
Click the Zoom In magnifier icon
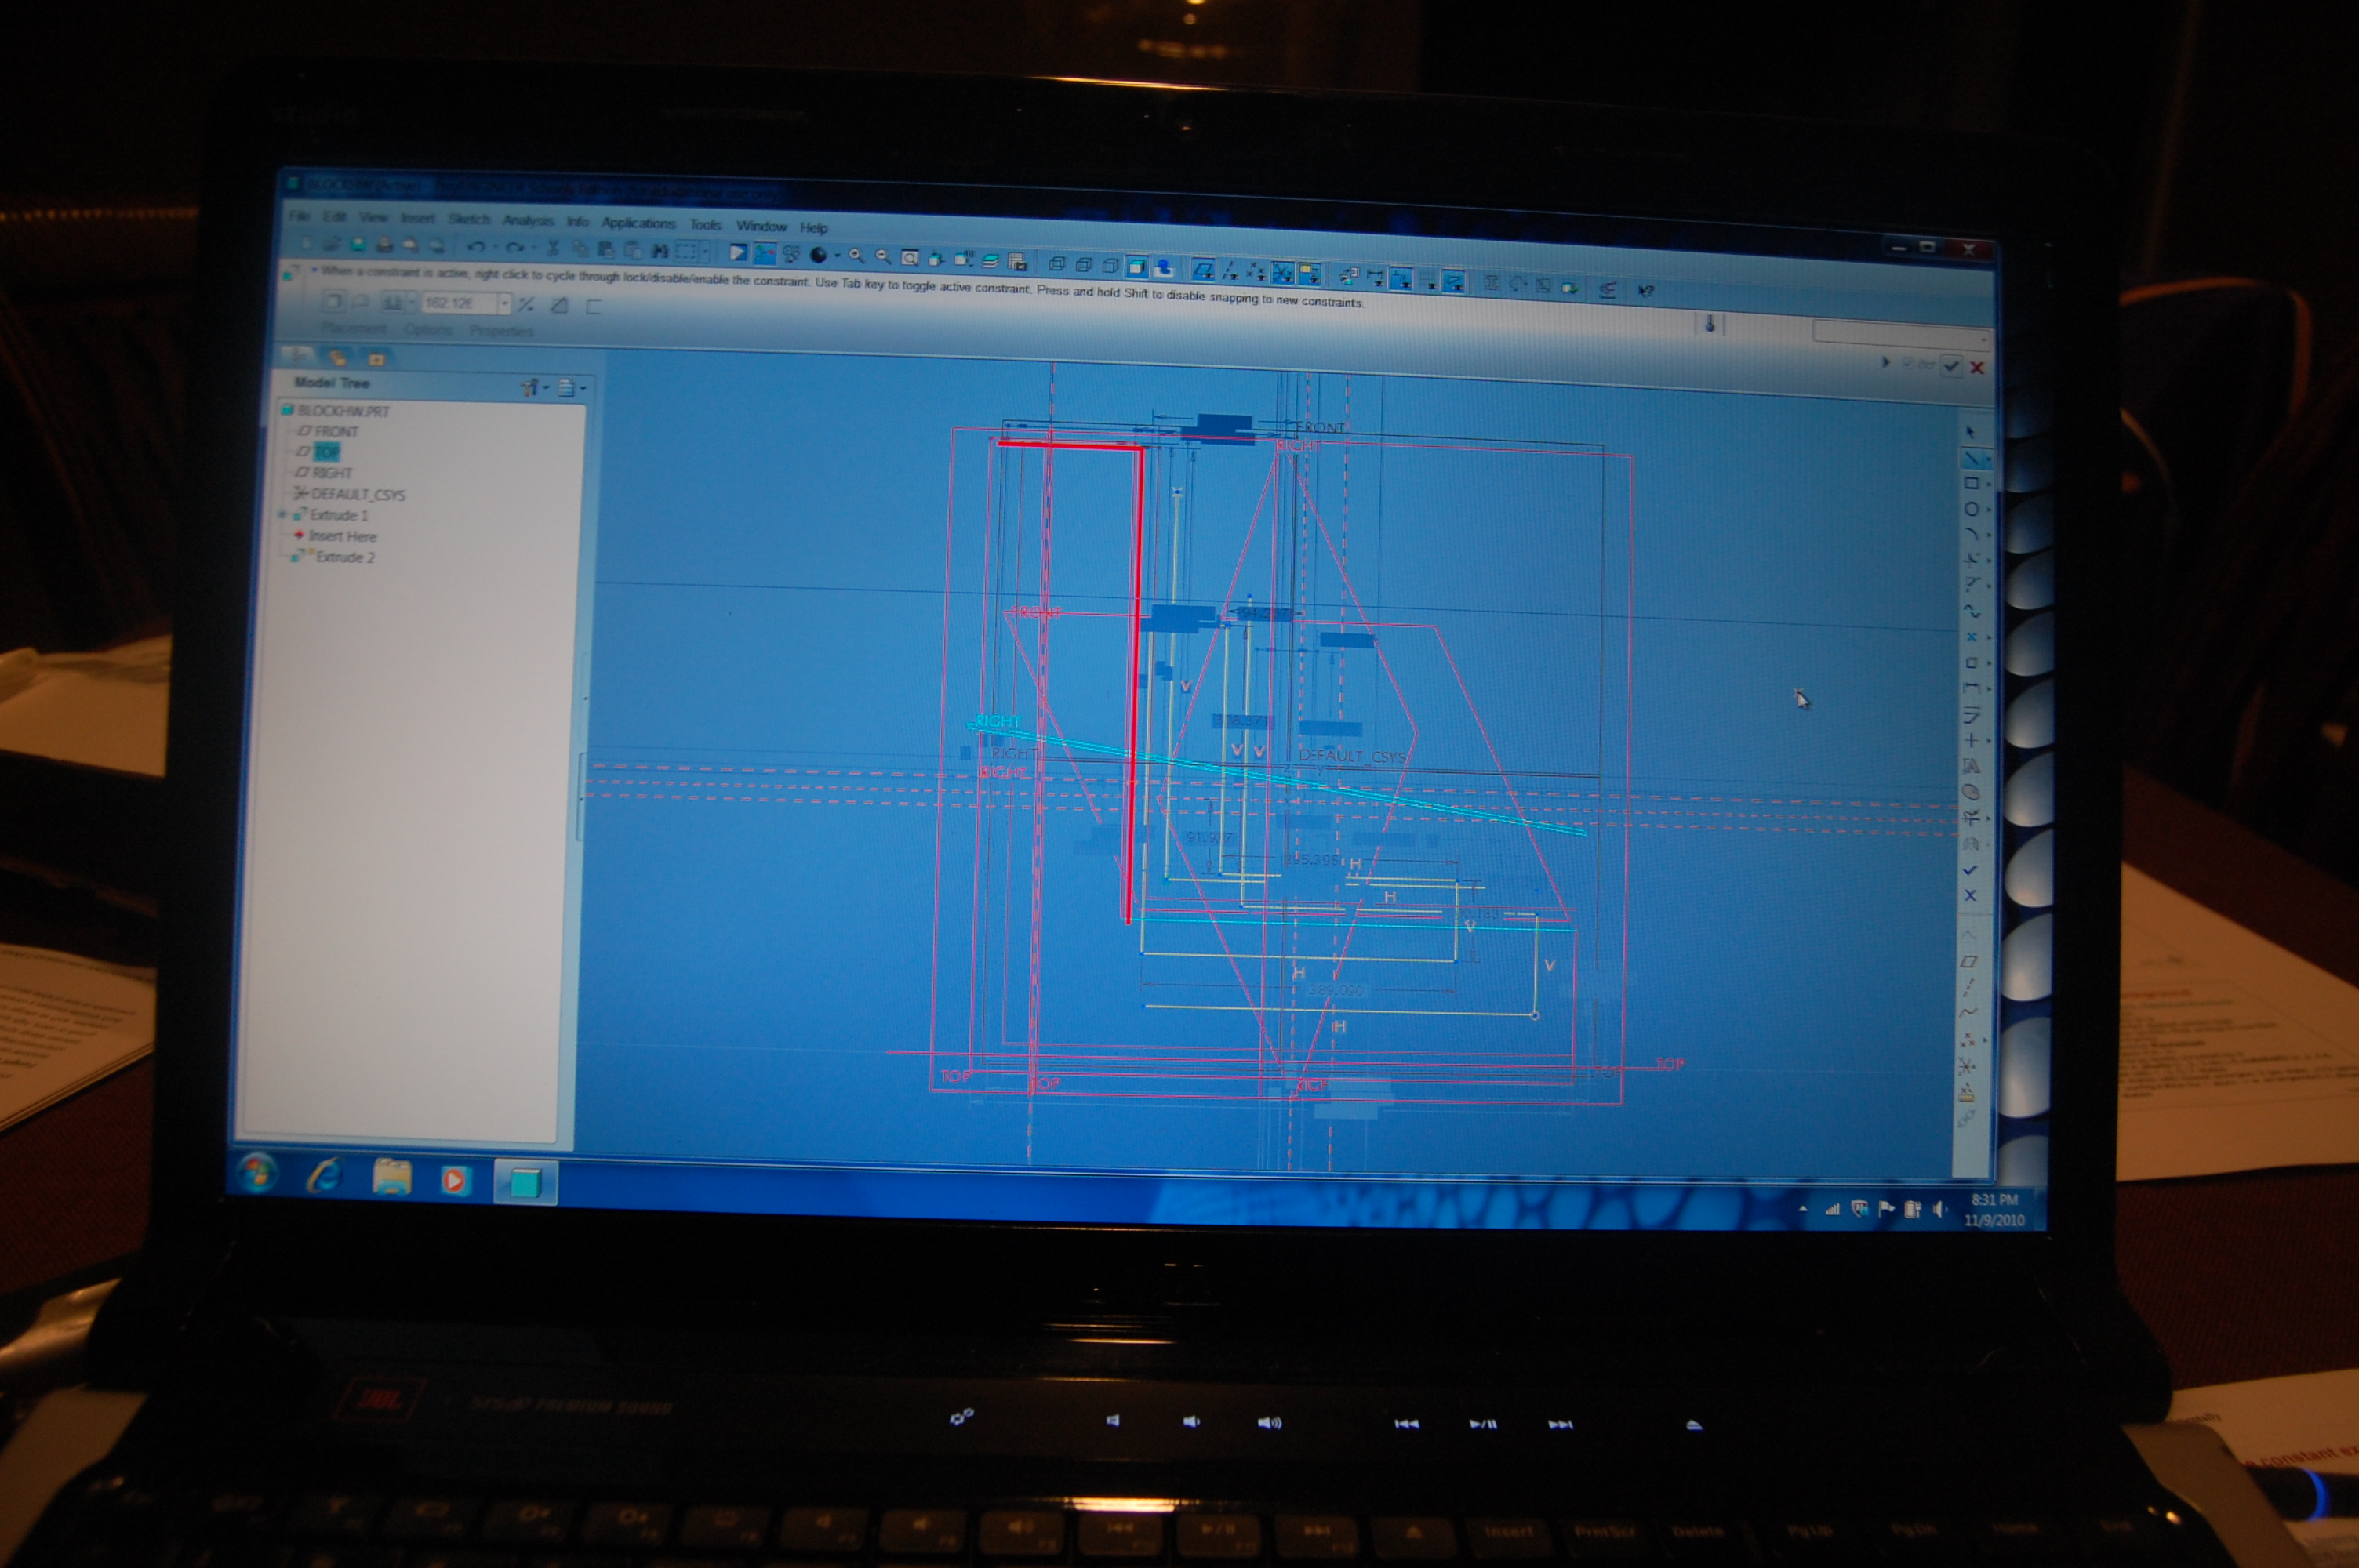coord(856,256)
